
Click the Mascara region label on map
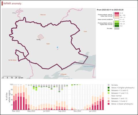43,15
